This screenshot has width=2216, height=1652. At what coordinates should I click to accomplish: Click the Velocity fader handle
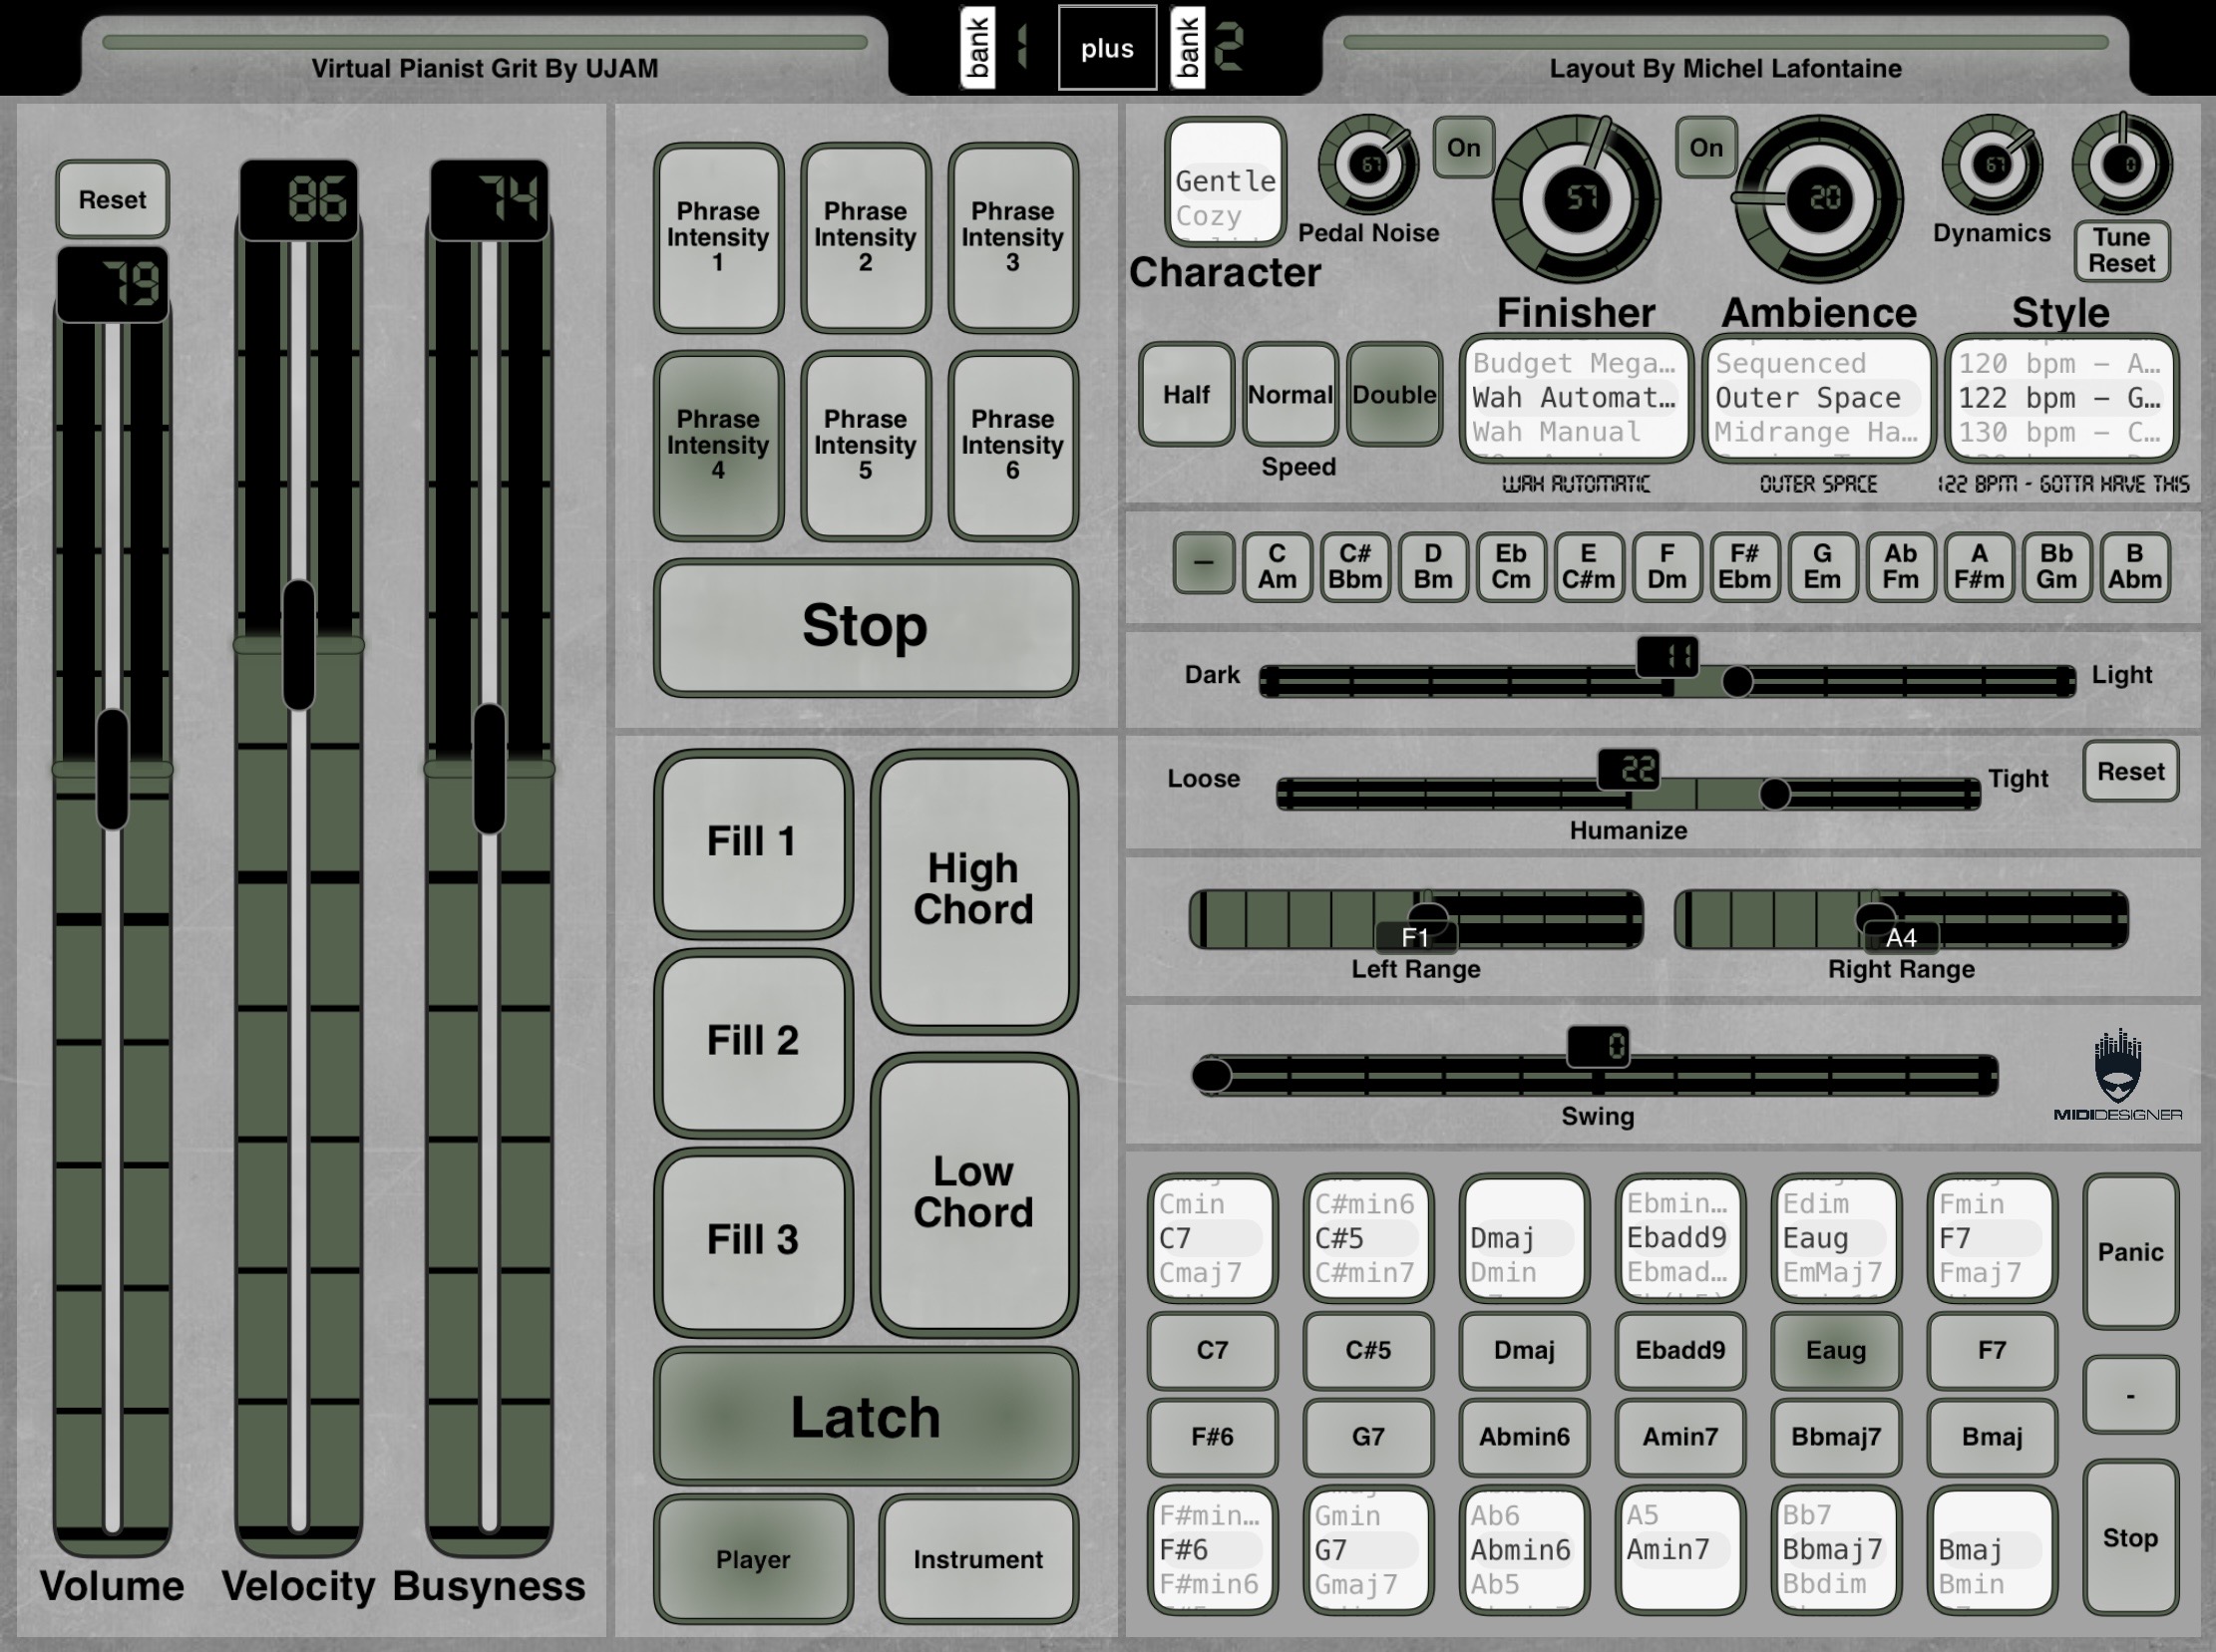(298, 645)
